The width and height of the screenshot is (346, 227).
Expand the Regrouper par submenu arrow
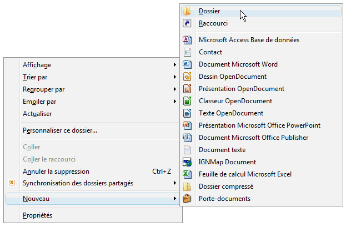[x=175, y=89]
